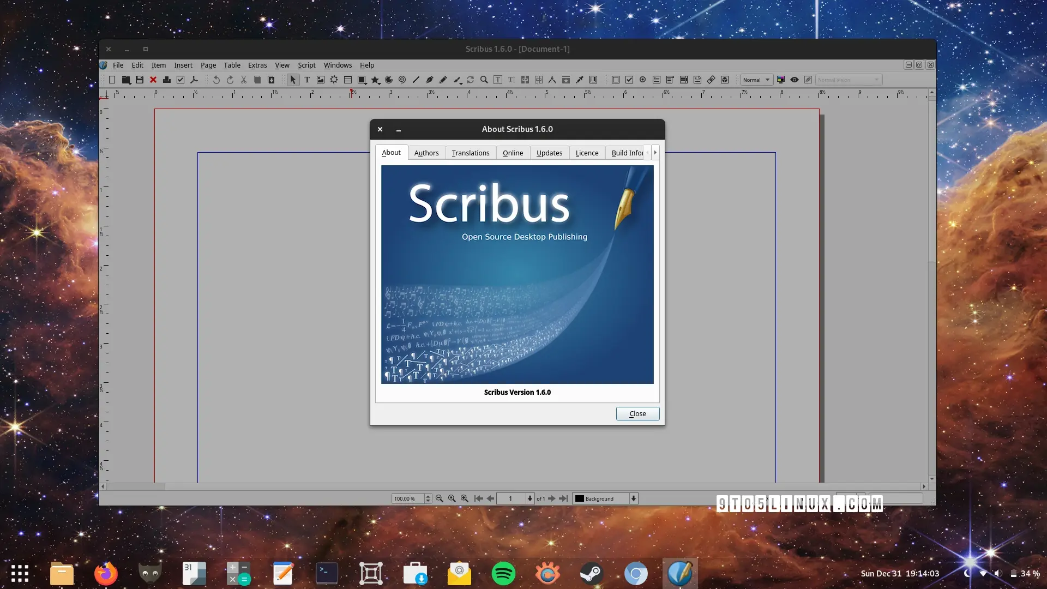This screenshot has height=589, width=1047.
Task: Select the Insert Table tool
Action: coord(348,80)
